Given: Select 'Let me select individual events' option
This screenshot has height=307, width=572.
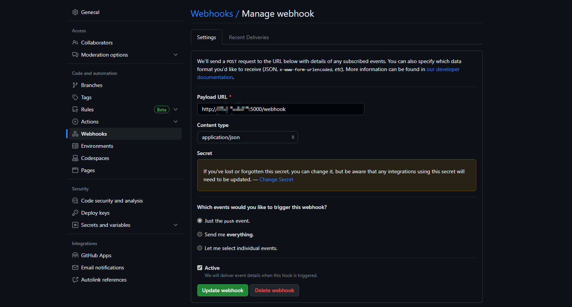Looking at the screenshot, I should [200, 248].
